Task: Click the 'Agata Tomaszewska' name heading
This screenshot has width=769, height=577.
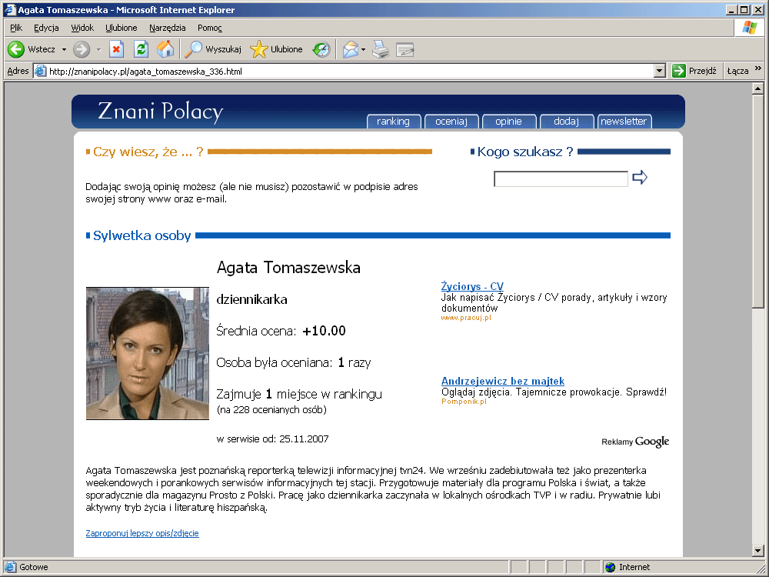Action: click(288, 268)
